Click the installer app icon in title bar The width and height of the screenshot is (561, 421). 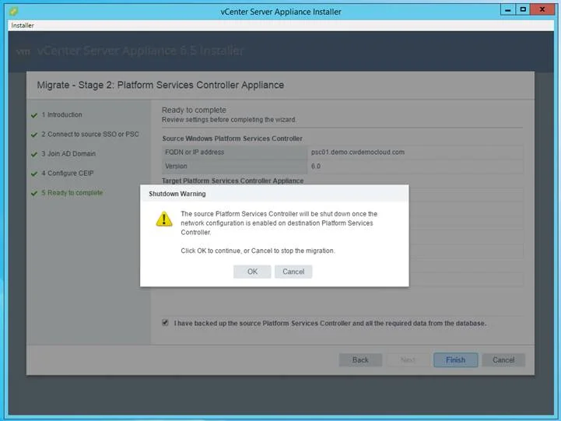coord(13,12)
